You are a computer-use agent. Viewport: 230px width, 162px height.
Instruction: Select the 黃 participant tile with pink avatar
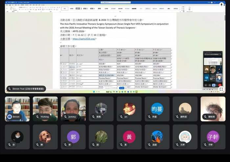click(x=129, y=137)
